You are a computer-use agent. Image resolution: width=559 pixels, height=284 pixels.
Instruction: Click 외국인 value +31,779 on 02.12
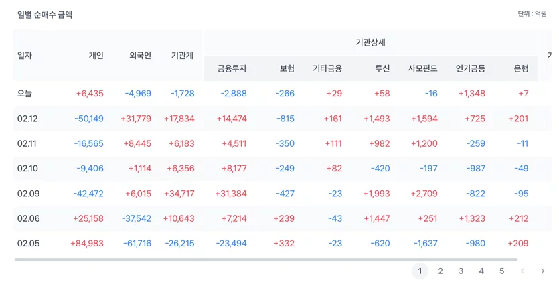click(136, 119)
